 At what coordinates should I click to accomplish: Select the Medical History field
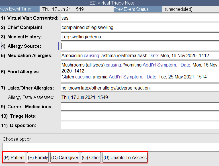[x=140, y=37]
